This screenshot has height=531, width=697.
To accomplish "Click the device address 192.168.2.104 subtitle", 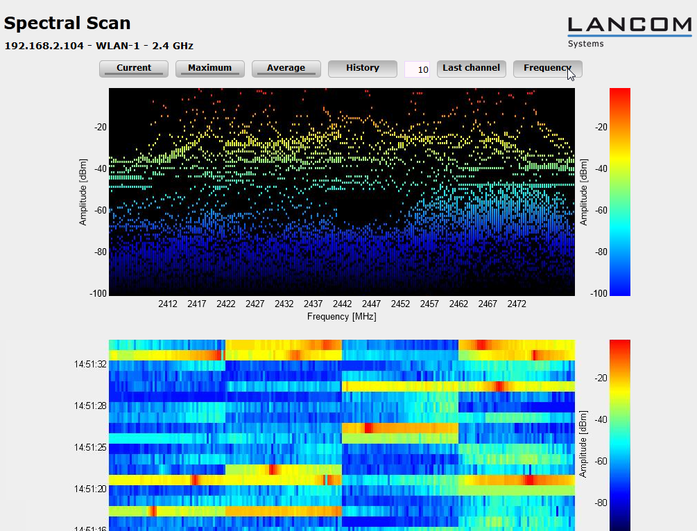I will tap(98, 46).
